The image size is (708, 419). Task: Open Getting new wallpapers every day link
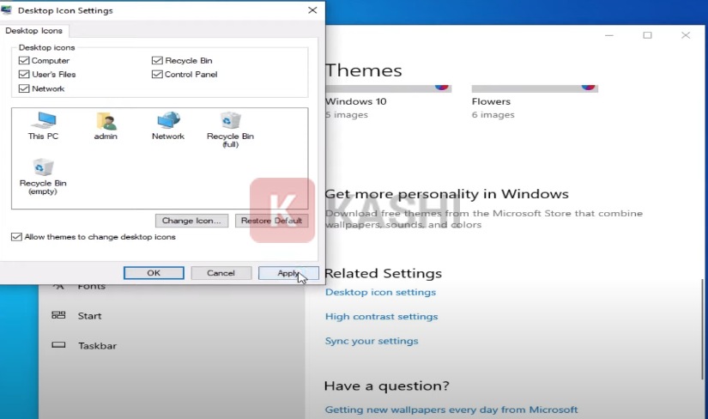pos(451,410)
